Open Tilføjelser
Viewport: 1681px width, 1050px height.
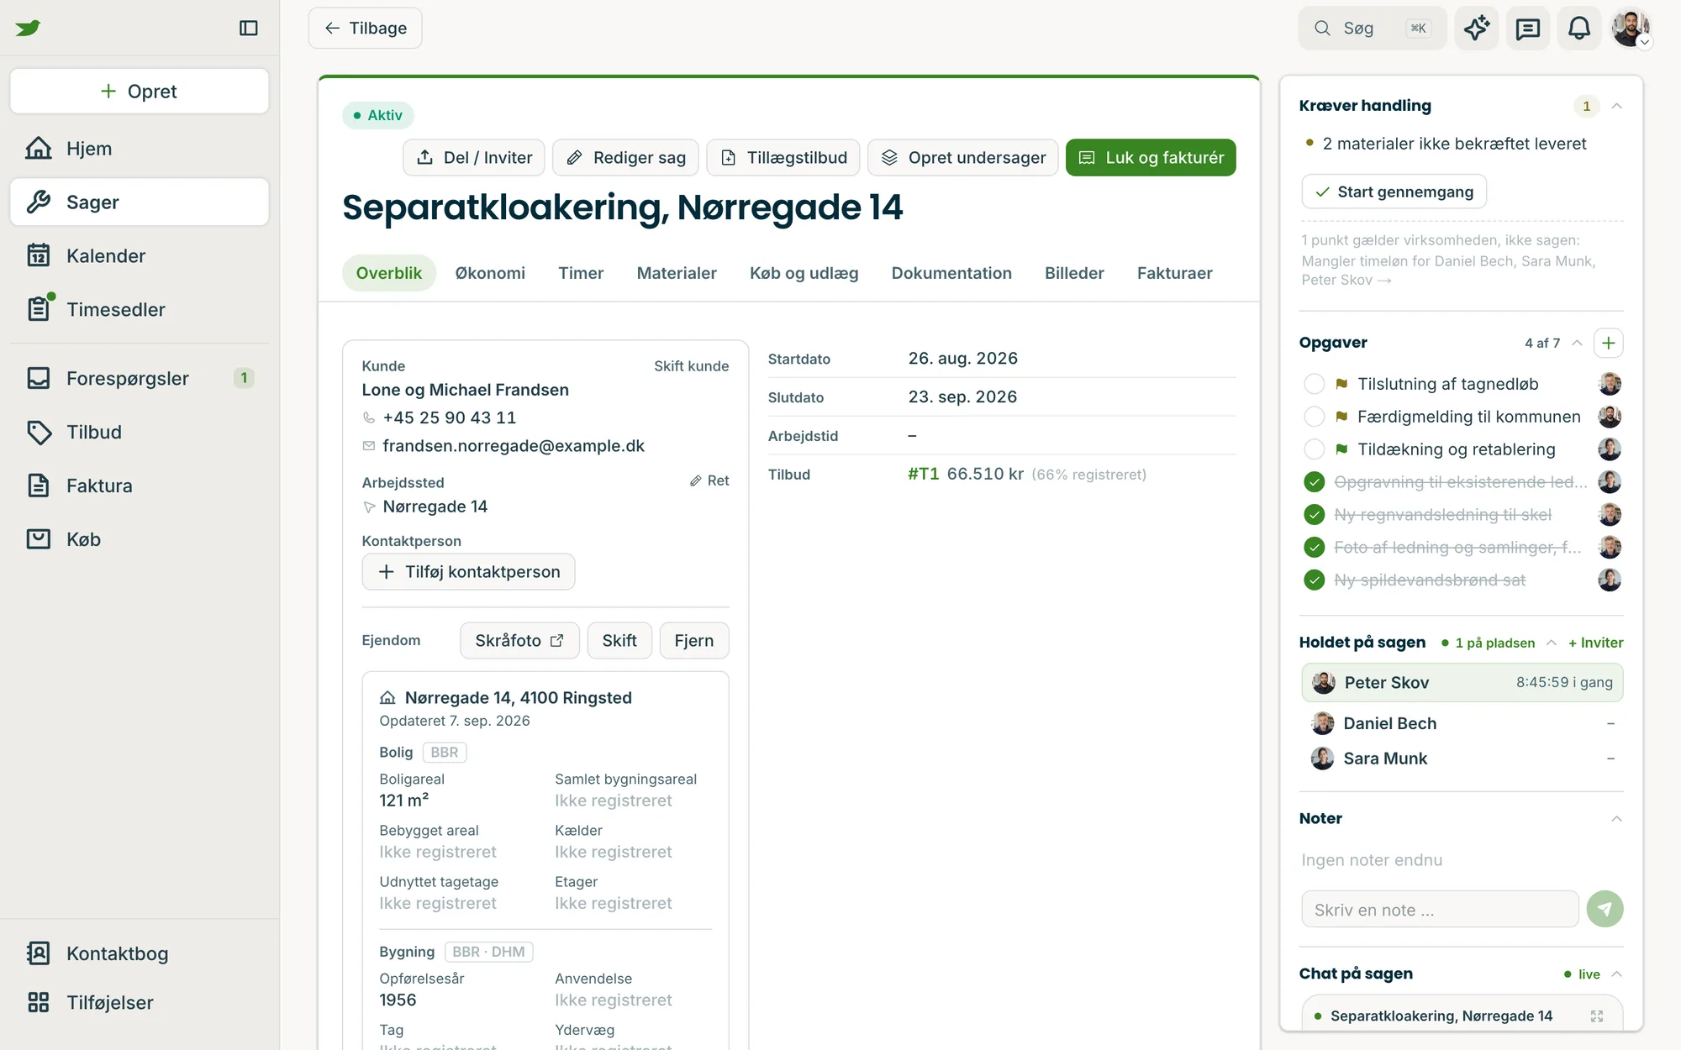[x=140, y=1002]
